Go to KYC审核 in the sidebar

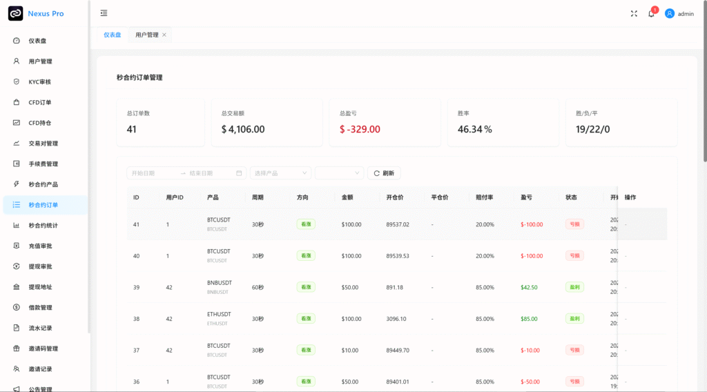(x=39, y=81)
